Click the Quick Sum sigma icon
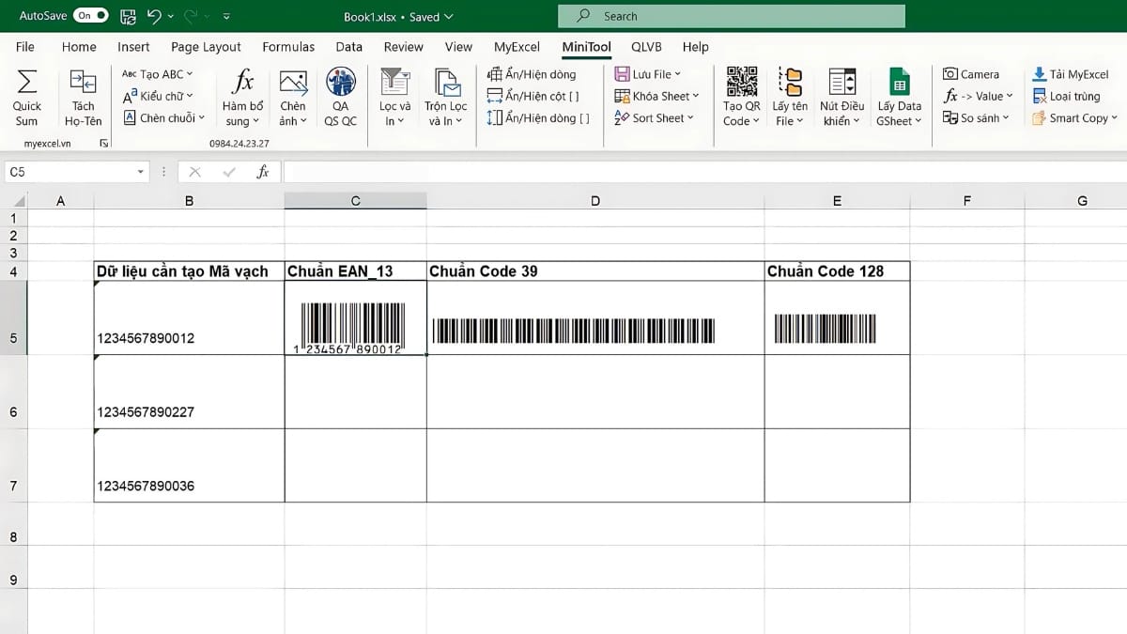The height and width of the screenshot is (634, 1127). [27, 82]
